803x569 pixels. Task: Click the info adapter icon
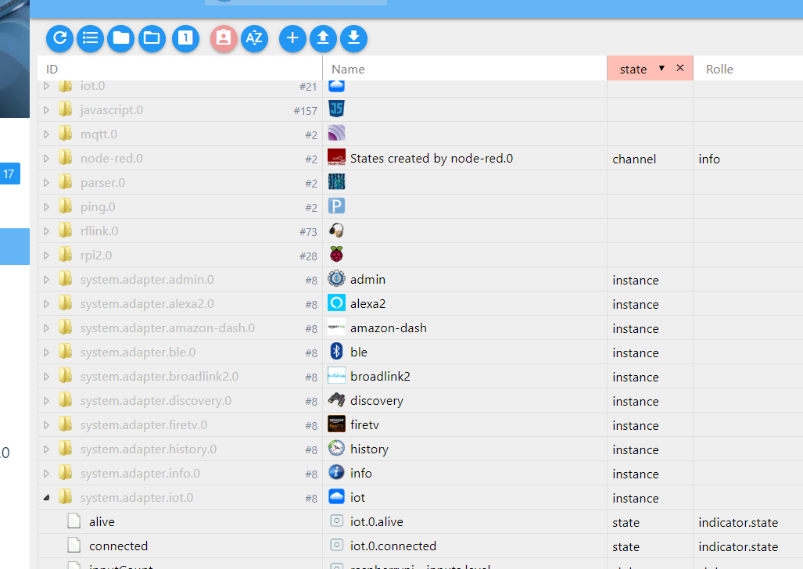[x=336, y=472]
